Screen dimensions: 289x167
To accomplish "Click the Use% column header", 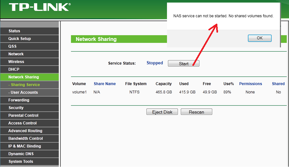I will pyautogui.click(x=229, y=84).
